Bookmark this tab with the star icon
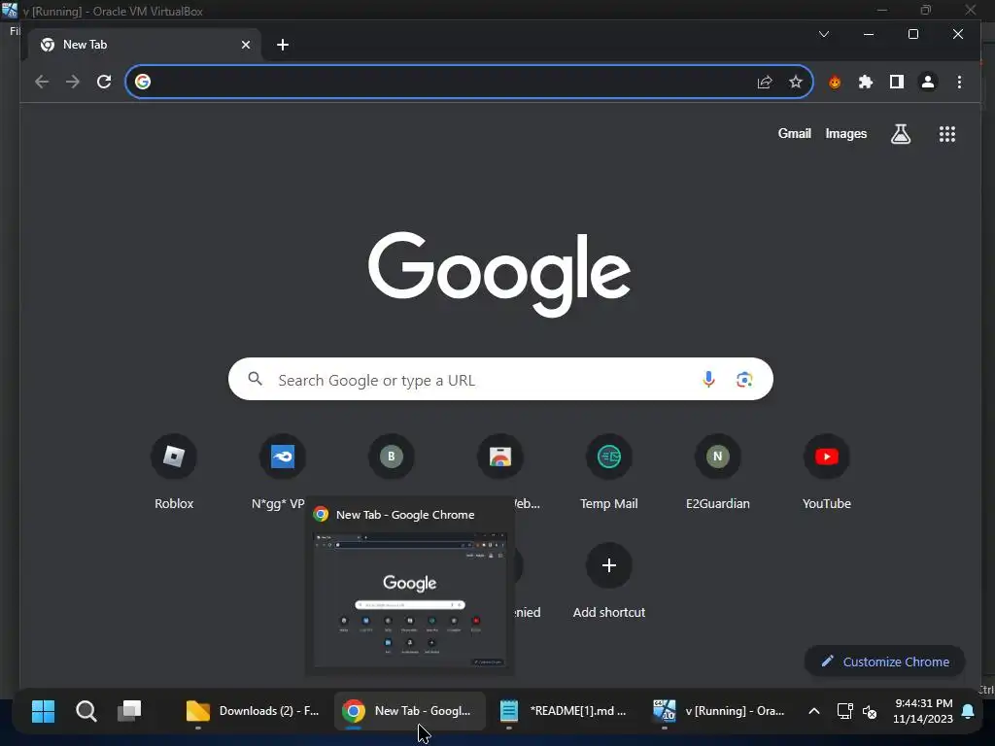Image resolution: width=995 pixels, height=746 pixels. coord(795,82)
